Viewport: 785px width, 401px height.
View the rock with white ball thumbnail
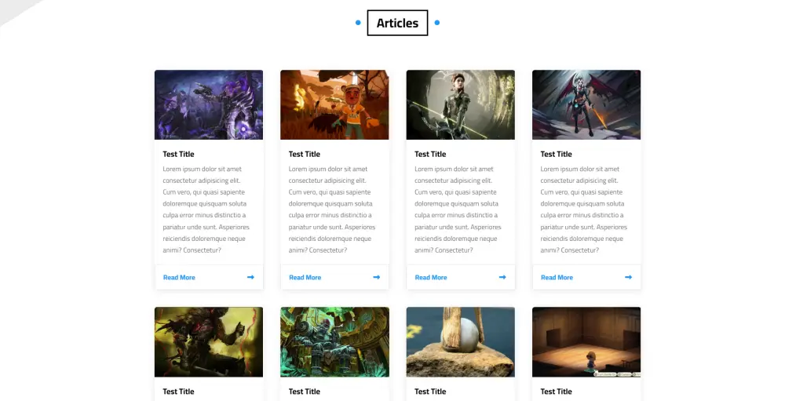point(461,342)
